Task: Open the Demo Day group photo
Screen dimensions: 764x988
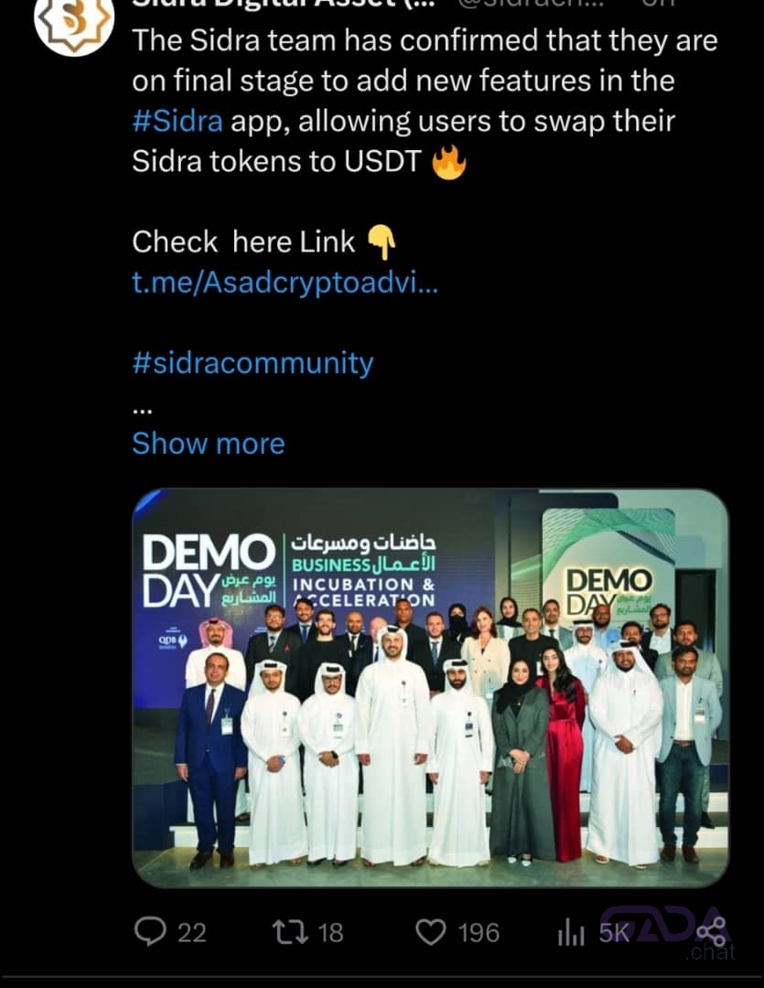Action: click(x=431, y=688)
